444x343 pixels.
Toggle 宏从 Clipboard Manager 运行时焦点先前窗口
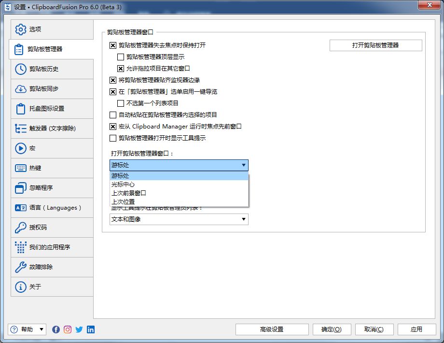coord(113,127)
